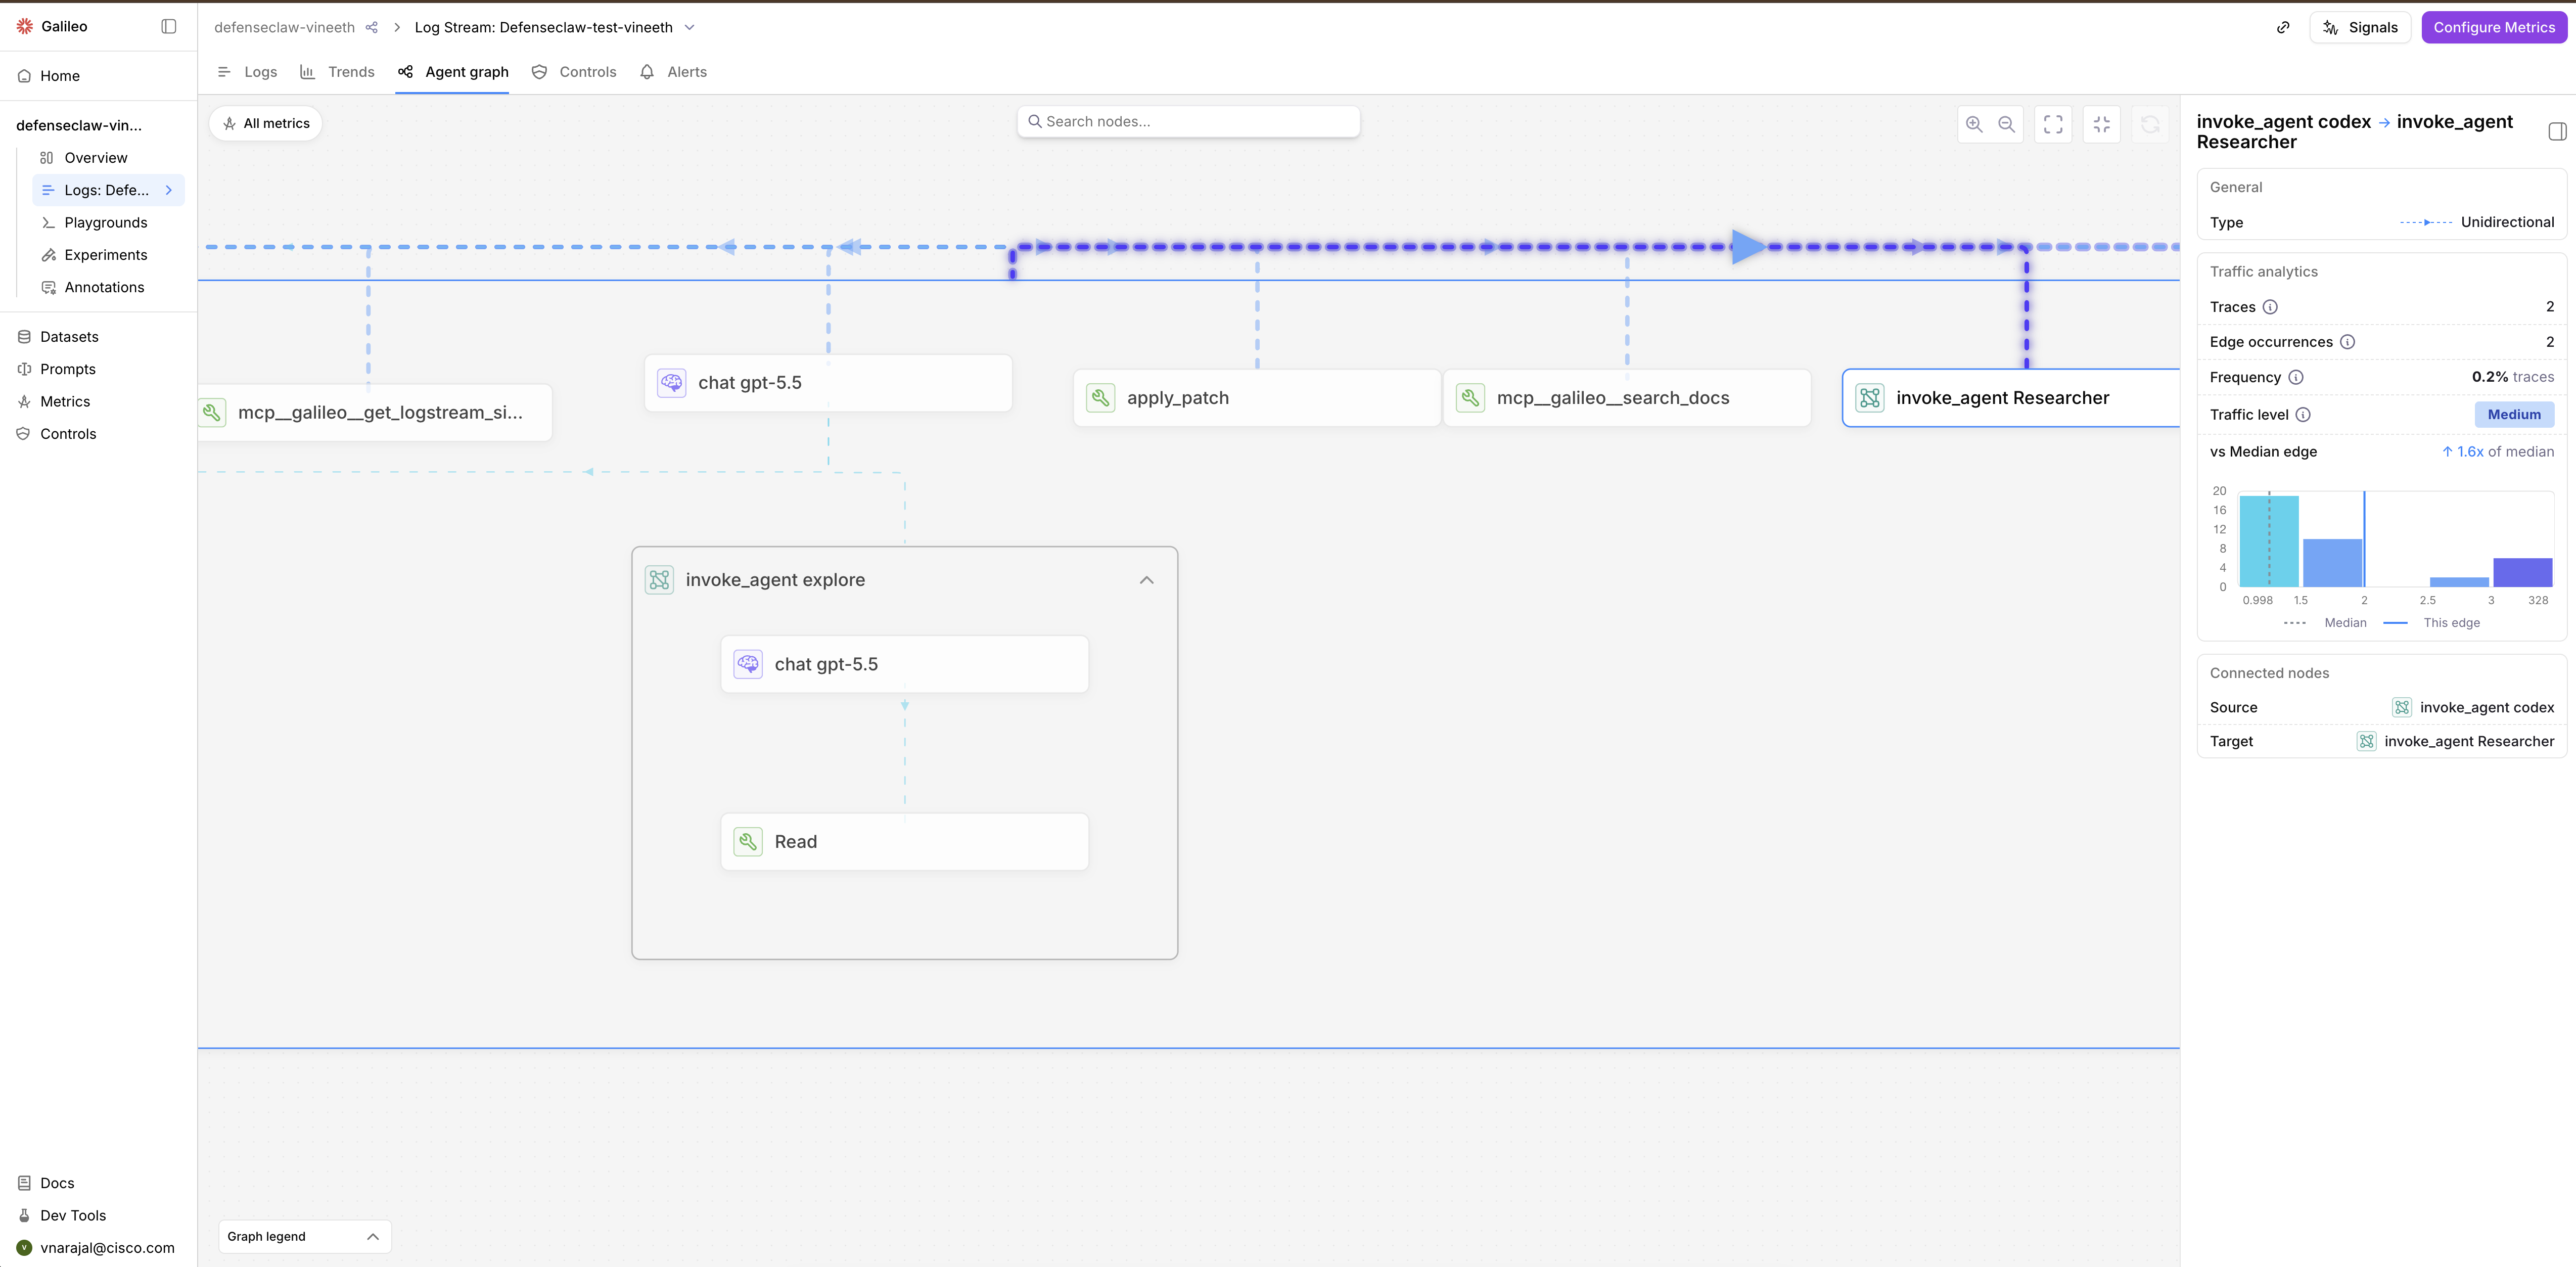Click the zoom out magnifier icon

(x=2006, y=124)
